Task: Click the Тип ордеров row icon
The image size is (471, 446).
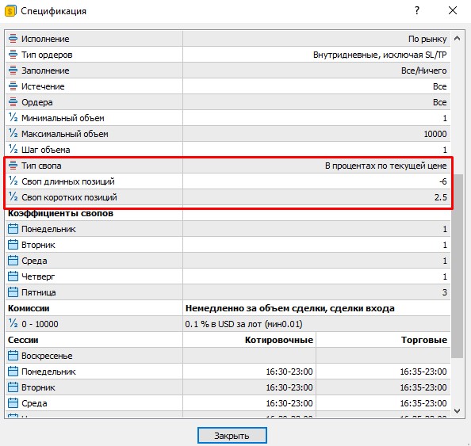Action: (x=13, y=55)
